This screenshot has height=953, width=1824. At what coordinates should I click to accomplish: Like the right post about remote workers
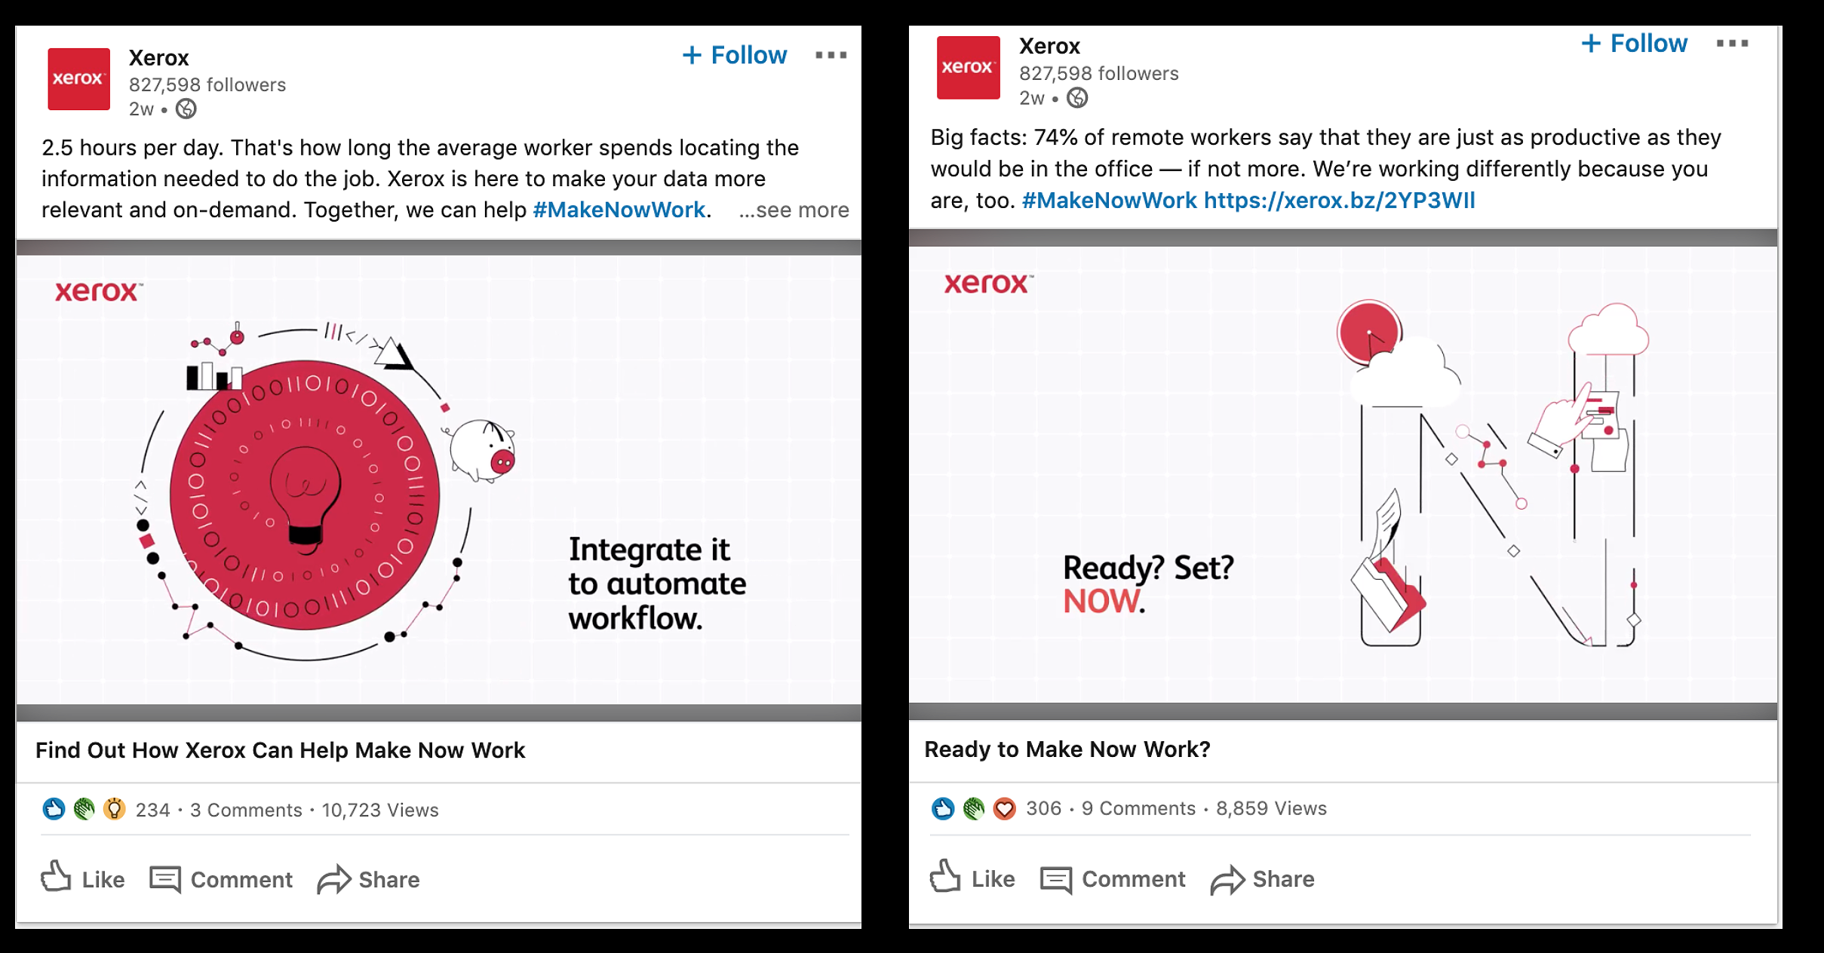(x=972, y=878)
